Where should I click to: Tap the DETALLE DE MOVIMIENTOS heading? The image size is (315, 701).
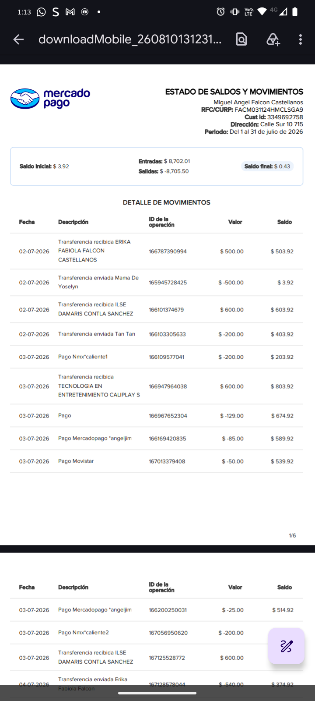(166, 202)
